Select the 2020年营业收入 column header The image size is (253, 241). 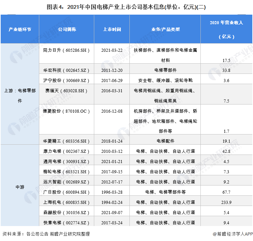226,29
